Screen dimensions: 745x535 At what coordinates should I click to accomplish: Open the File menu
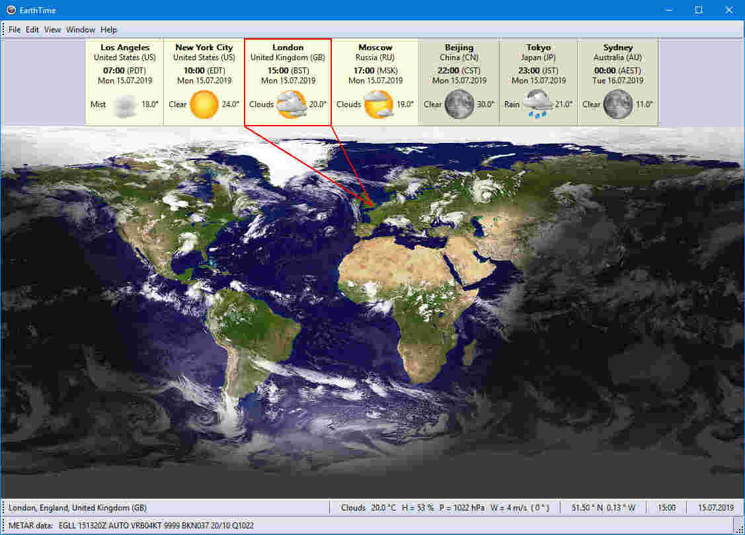pyautogui.click(x=14, y=29)
